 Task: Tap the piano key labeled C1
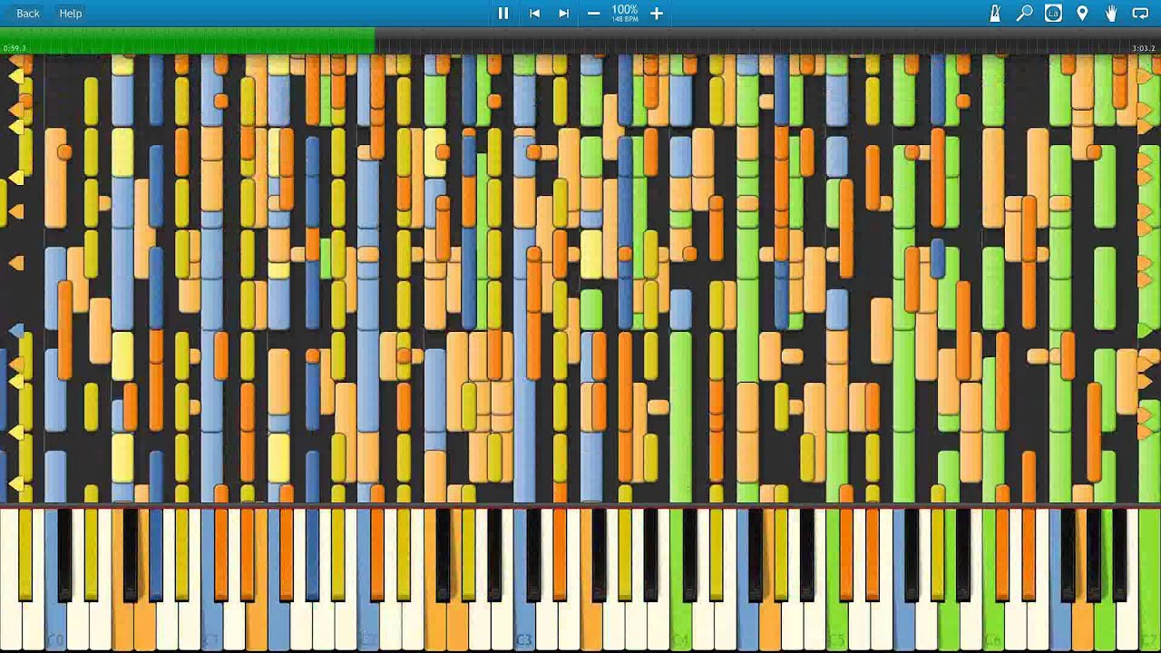pos(212,626)
